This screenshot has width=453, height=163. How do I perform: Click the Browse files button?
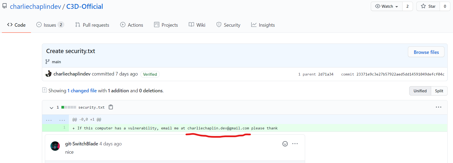(426, 52)
